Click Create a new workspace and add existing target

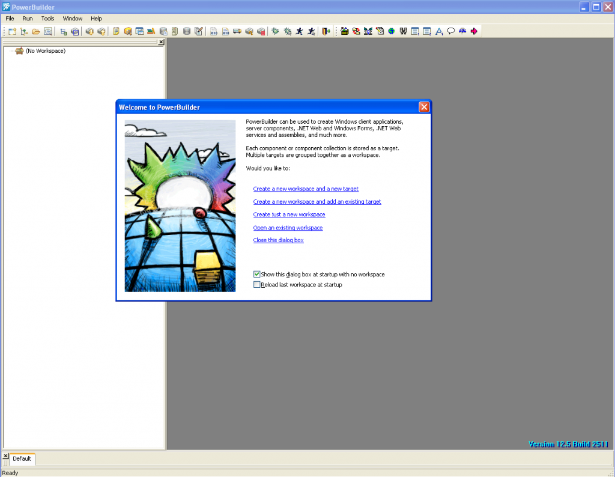(x=317, y=202)
